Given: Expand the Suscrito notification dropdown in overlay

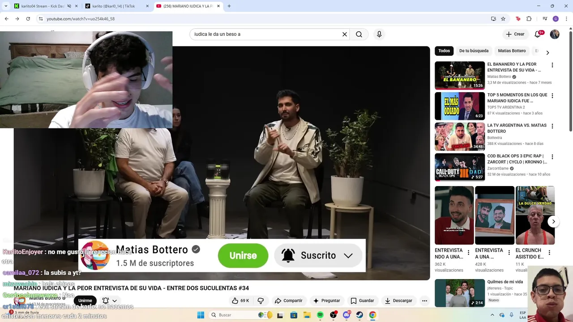Looking at the screenshot, I should pos(348,256).
